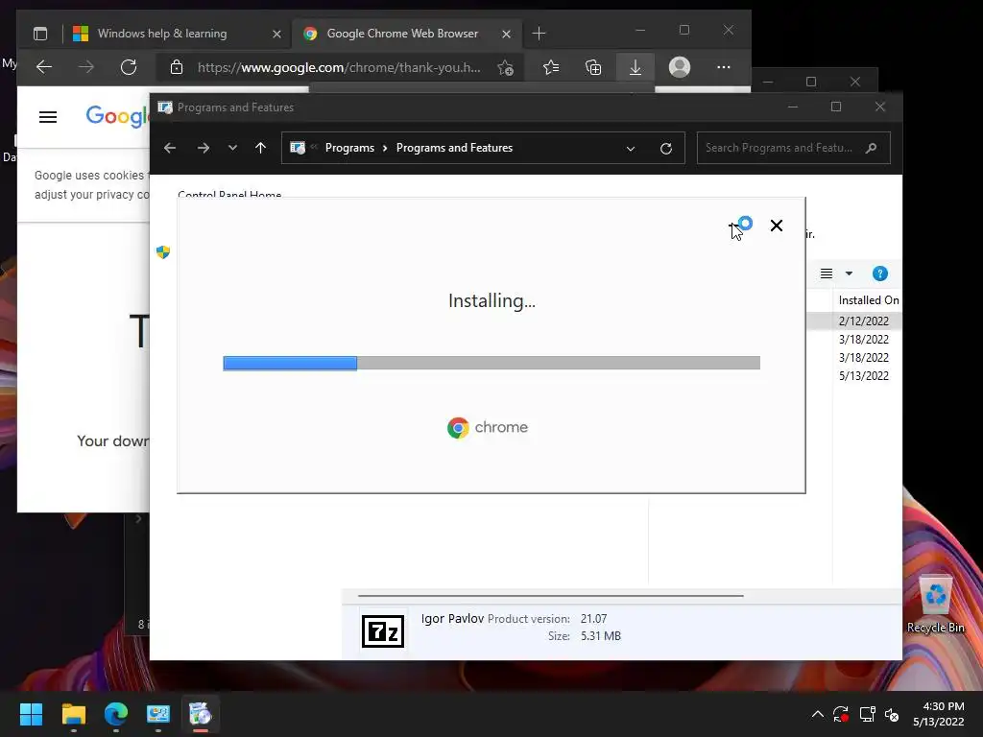983x737 pixels.
Task: Close the Google Chrome Web Browser tab
Action: coord(506,34)
